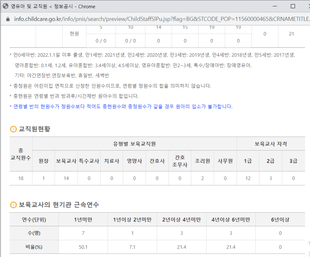Click the 원장 column header
310x257 pixels.
[x=43, y=161]
